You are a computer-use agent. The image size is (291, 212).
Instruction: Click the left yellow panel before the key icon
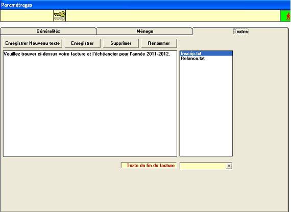[27, 16]
